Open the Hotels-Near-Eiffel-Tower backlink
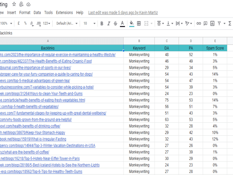 coord(40,158)
